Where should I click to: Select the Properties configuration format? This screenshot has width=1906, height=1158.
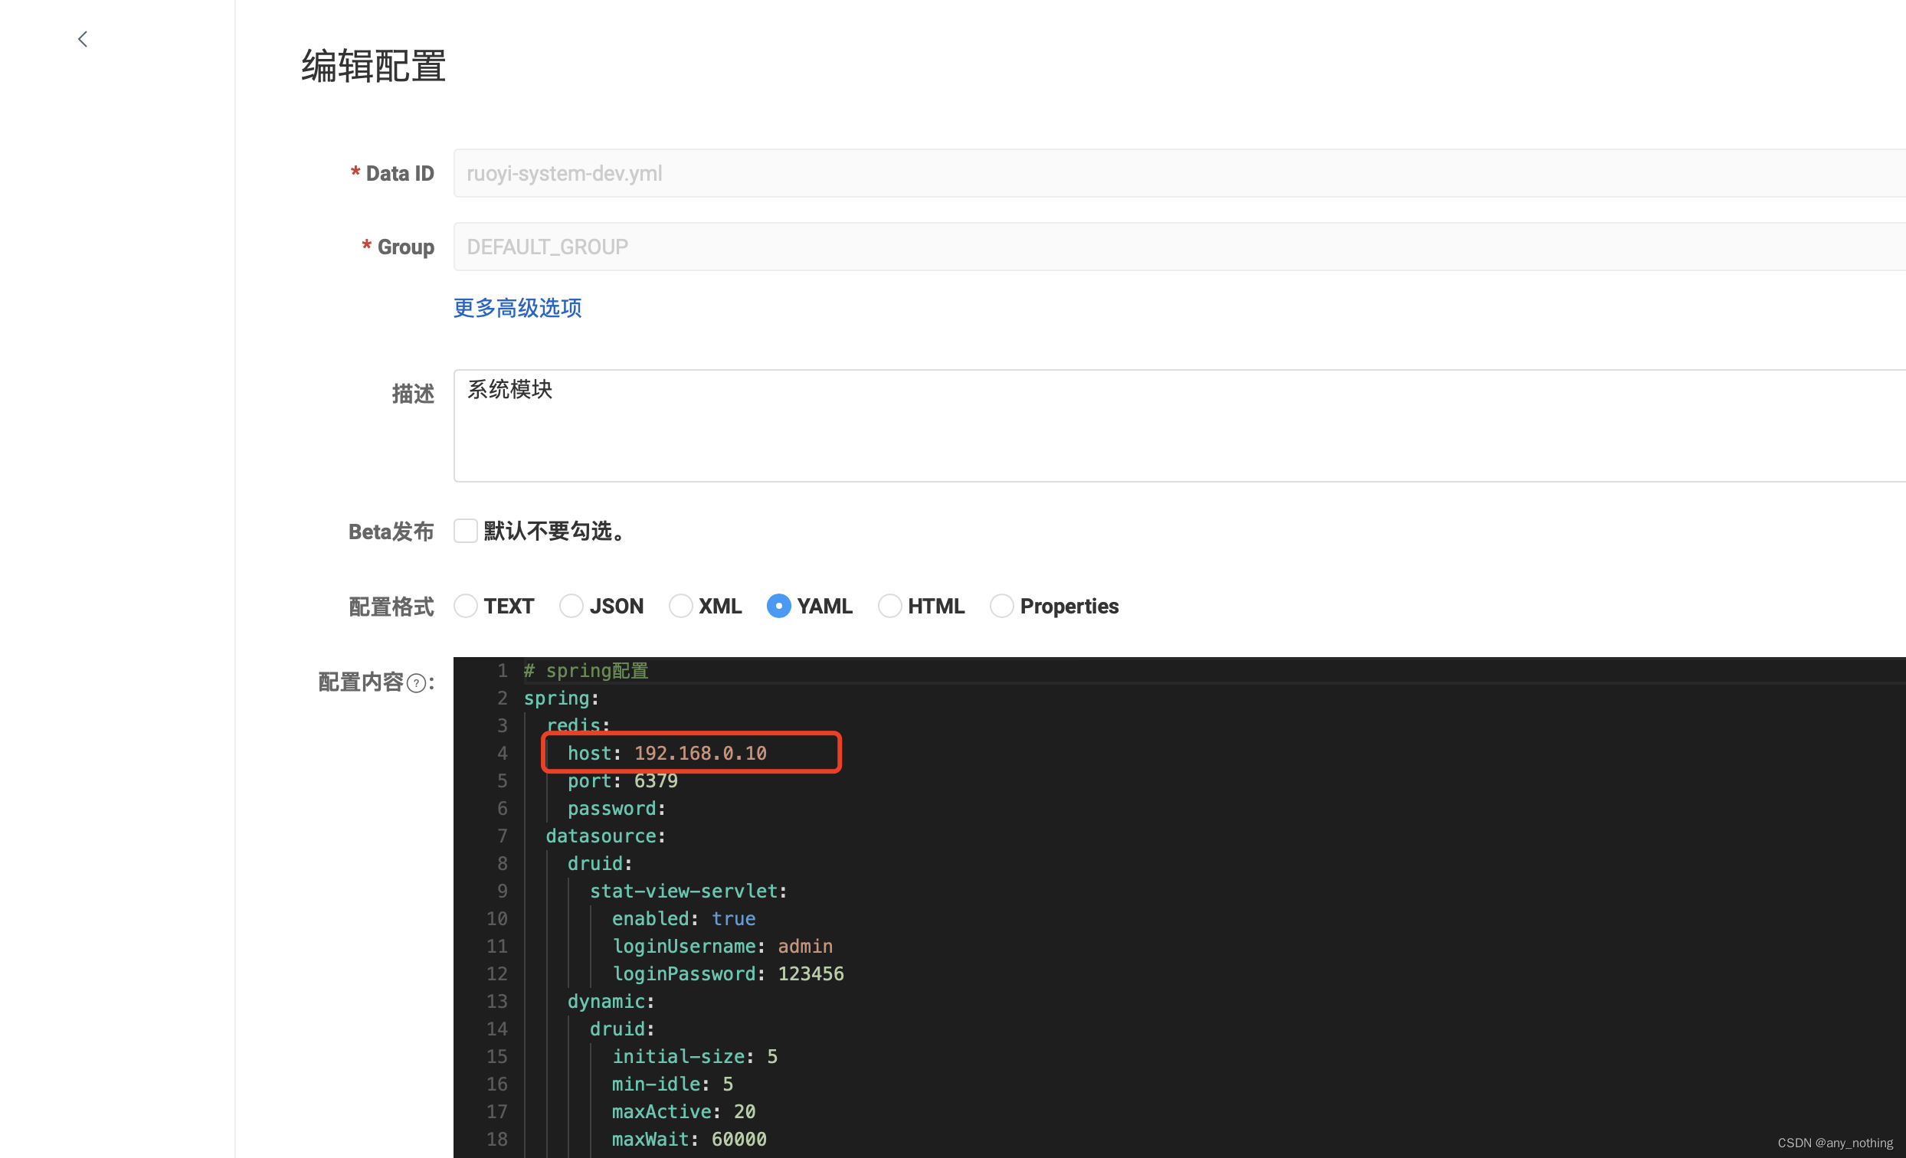click(1003, 606)
